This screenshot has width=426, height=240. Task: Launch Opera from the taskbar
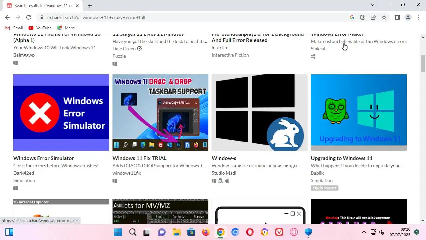250,232
